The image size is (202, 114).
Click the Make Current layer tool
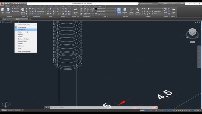click(157, 11)
